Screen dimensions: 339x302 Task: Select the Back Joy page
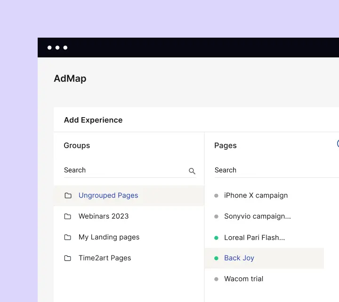tap(239, 258)
